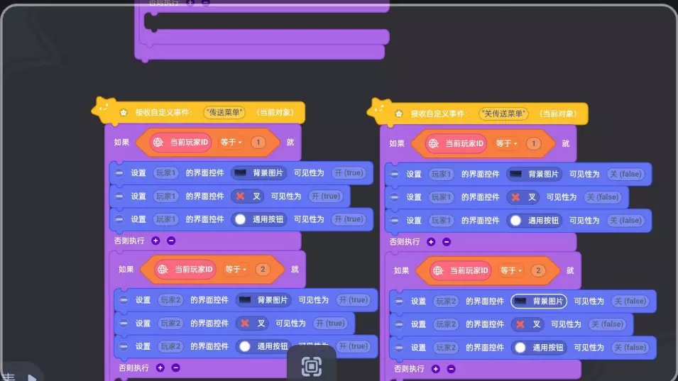The width and height of the screenshot is (678, 381).
Task: Click number 1 field in 传送菜单 player ID condition
Action: [258, 143]
